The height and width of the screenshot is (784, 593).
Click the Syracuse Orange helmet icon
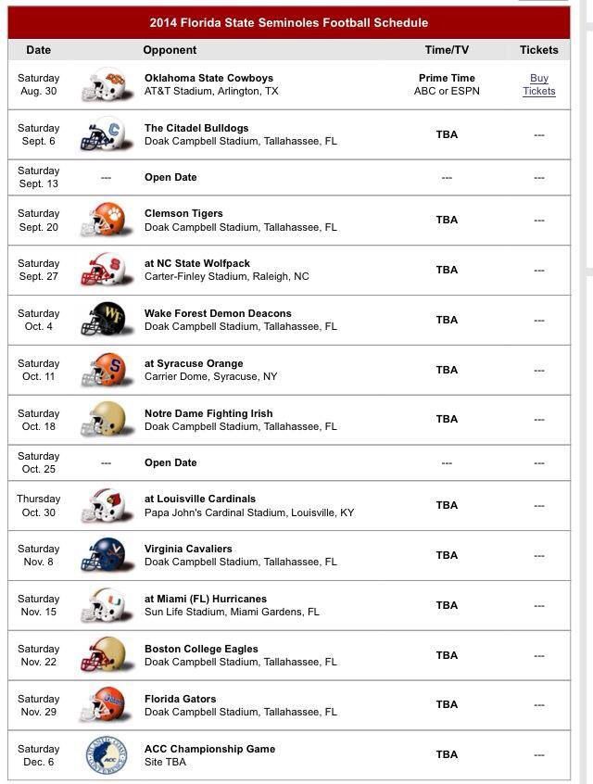click(x=107, y=370)
